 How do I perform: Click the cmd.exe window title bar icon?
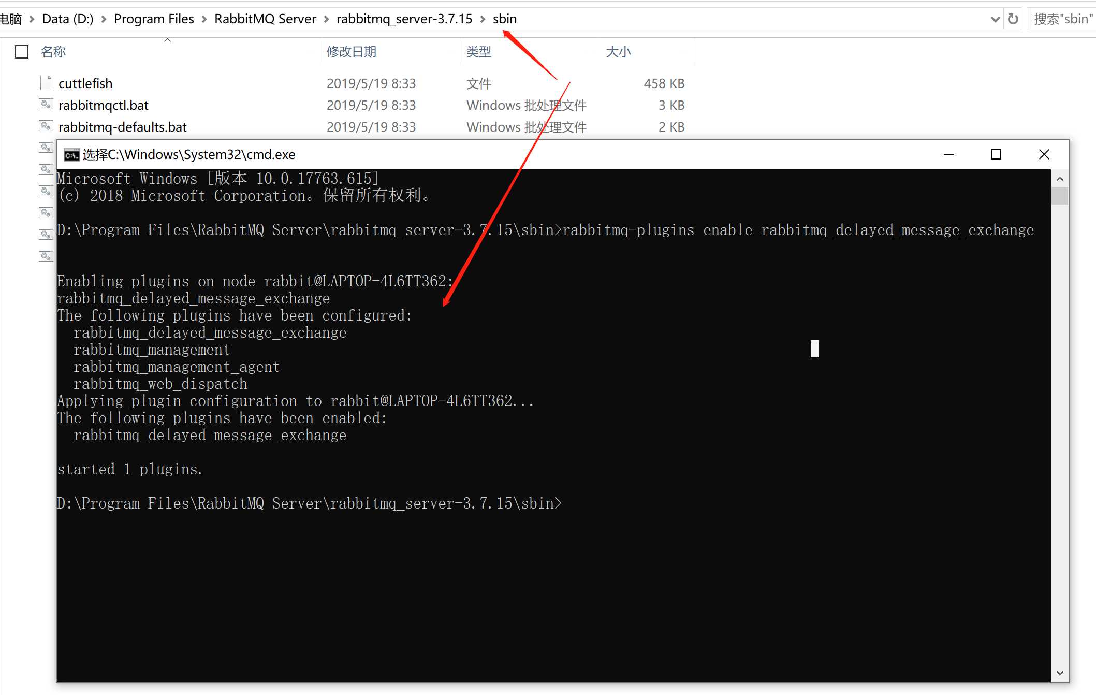click(x=71, y=155)
